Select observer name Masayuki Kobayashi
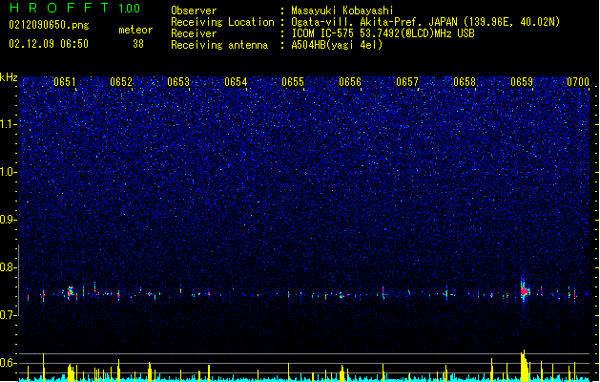The height and width of the screenshot is (382, 600). pos(342,11)
